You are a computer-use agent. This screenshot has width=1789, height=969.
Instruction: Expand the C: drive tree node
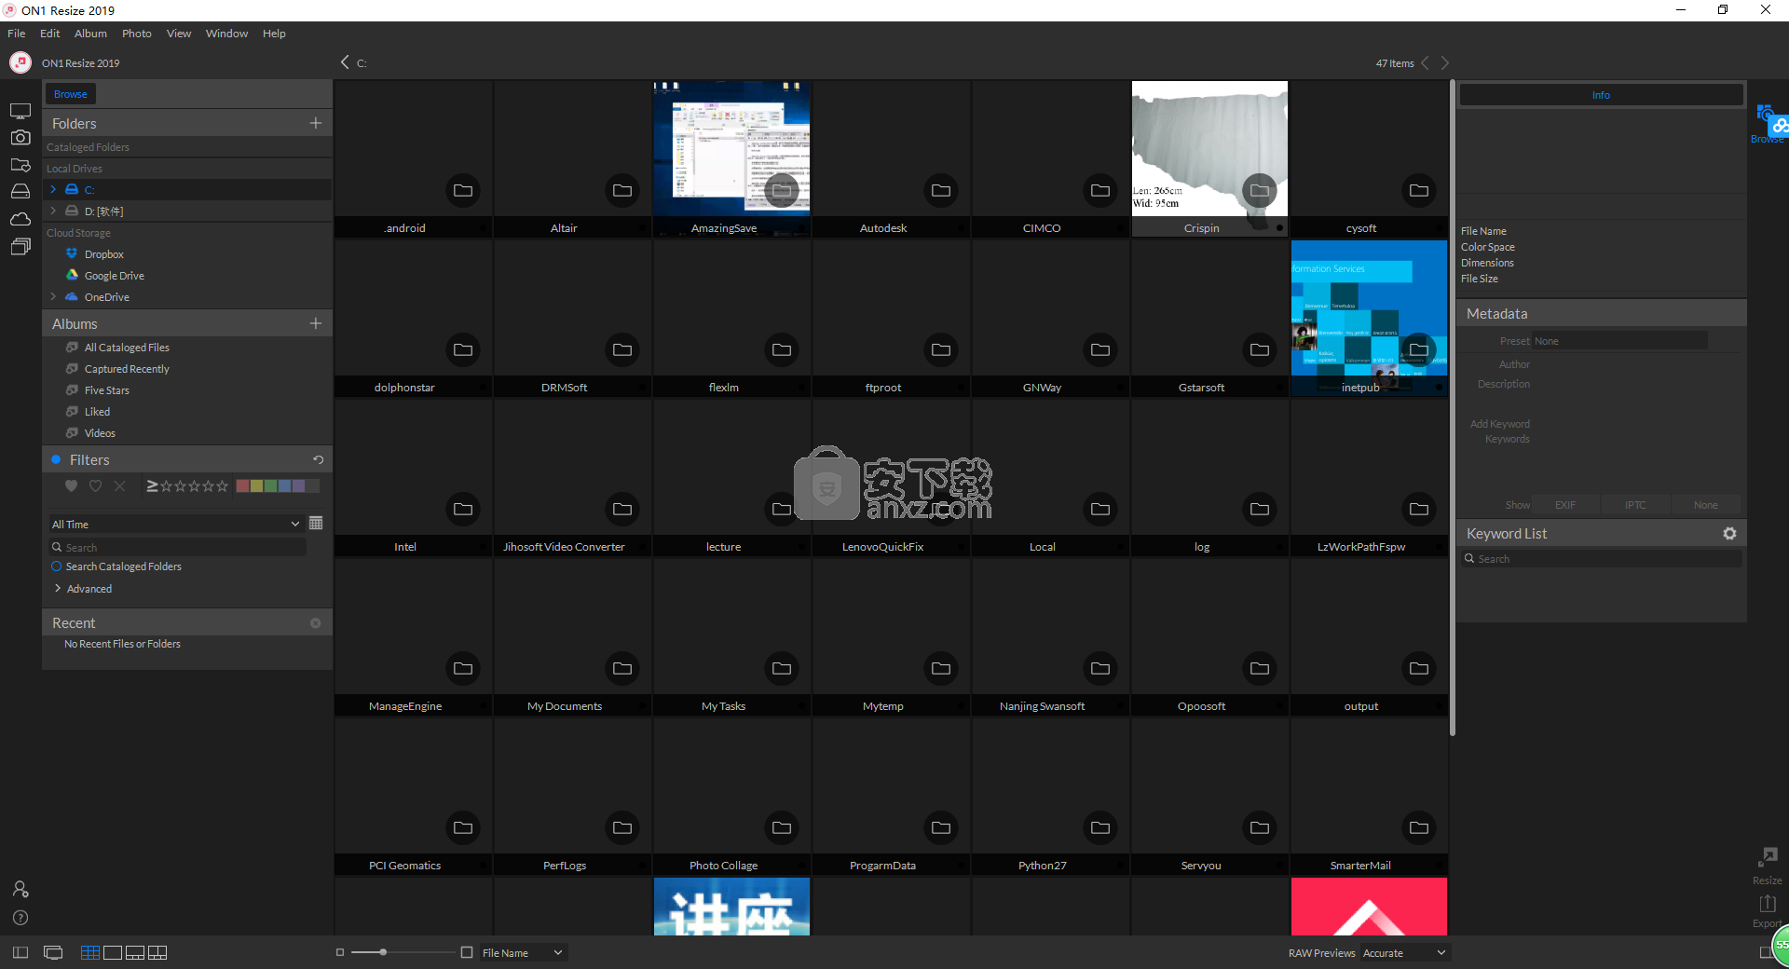click(x=53, y=189)
